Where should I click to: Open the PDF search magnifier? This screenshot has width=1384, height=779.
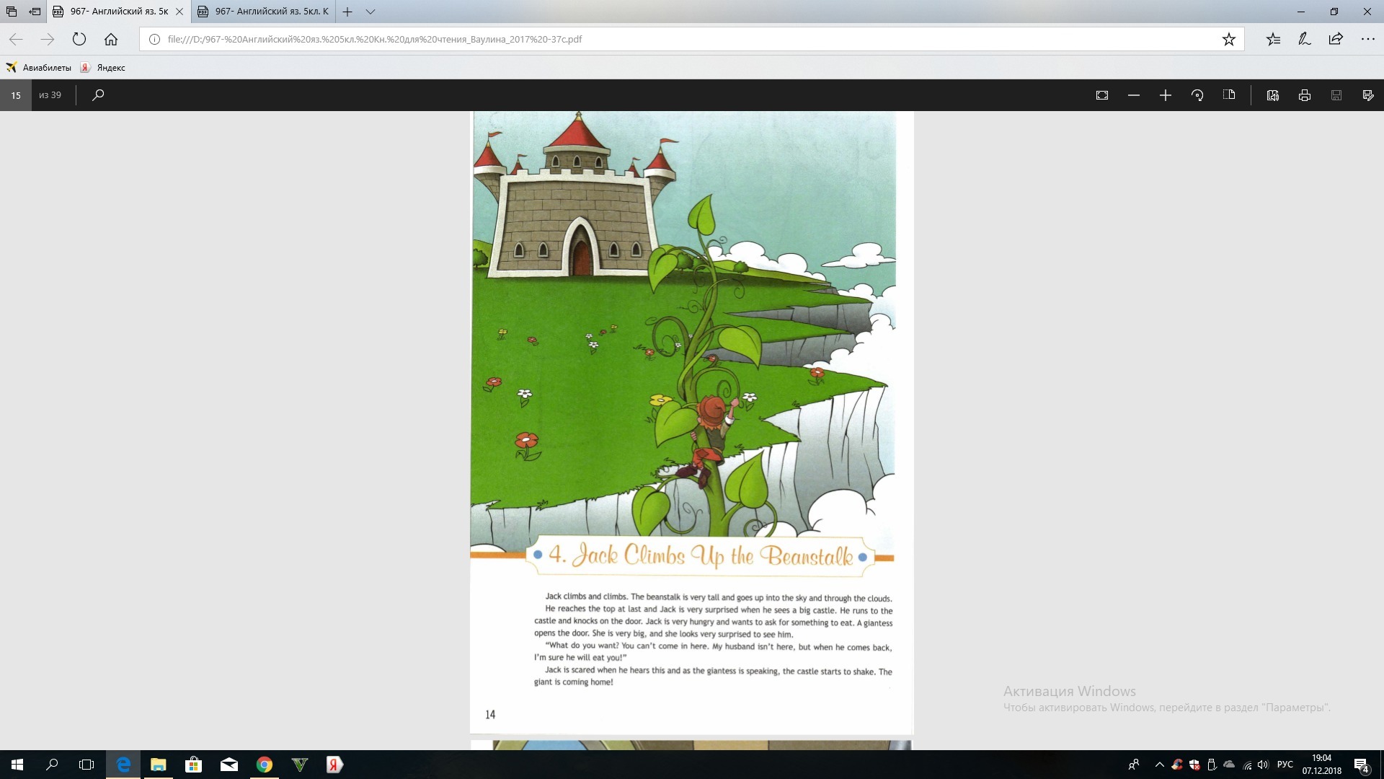pos(98,95)
